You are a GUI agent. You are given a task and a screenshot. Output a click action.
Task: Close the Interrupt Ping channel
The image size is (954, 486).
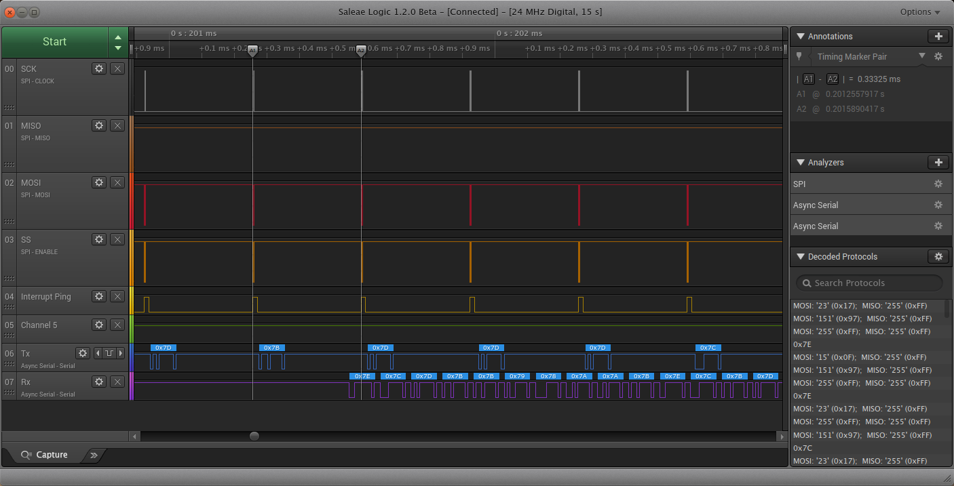pos(117,296)
